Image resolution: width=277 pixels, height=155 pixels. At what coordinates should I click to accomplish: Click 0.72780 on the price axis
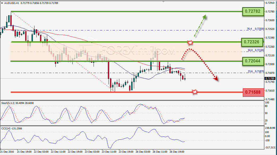270,12
